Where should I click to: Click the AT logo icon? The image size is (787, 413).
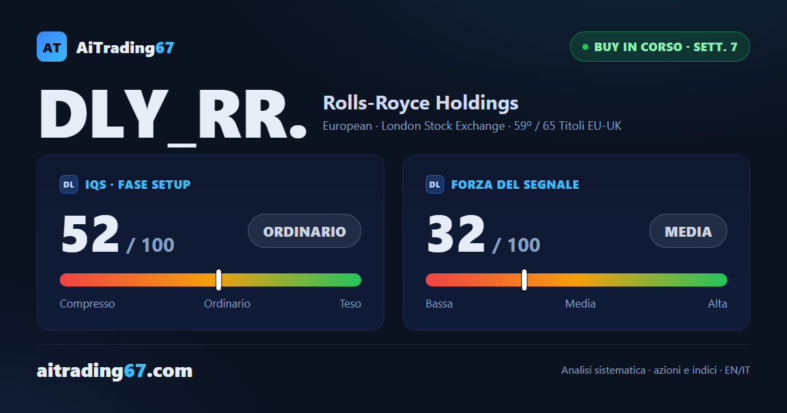[52, 47]
